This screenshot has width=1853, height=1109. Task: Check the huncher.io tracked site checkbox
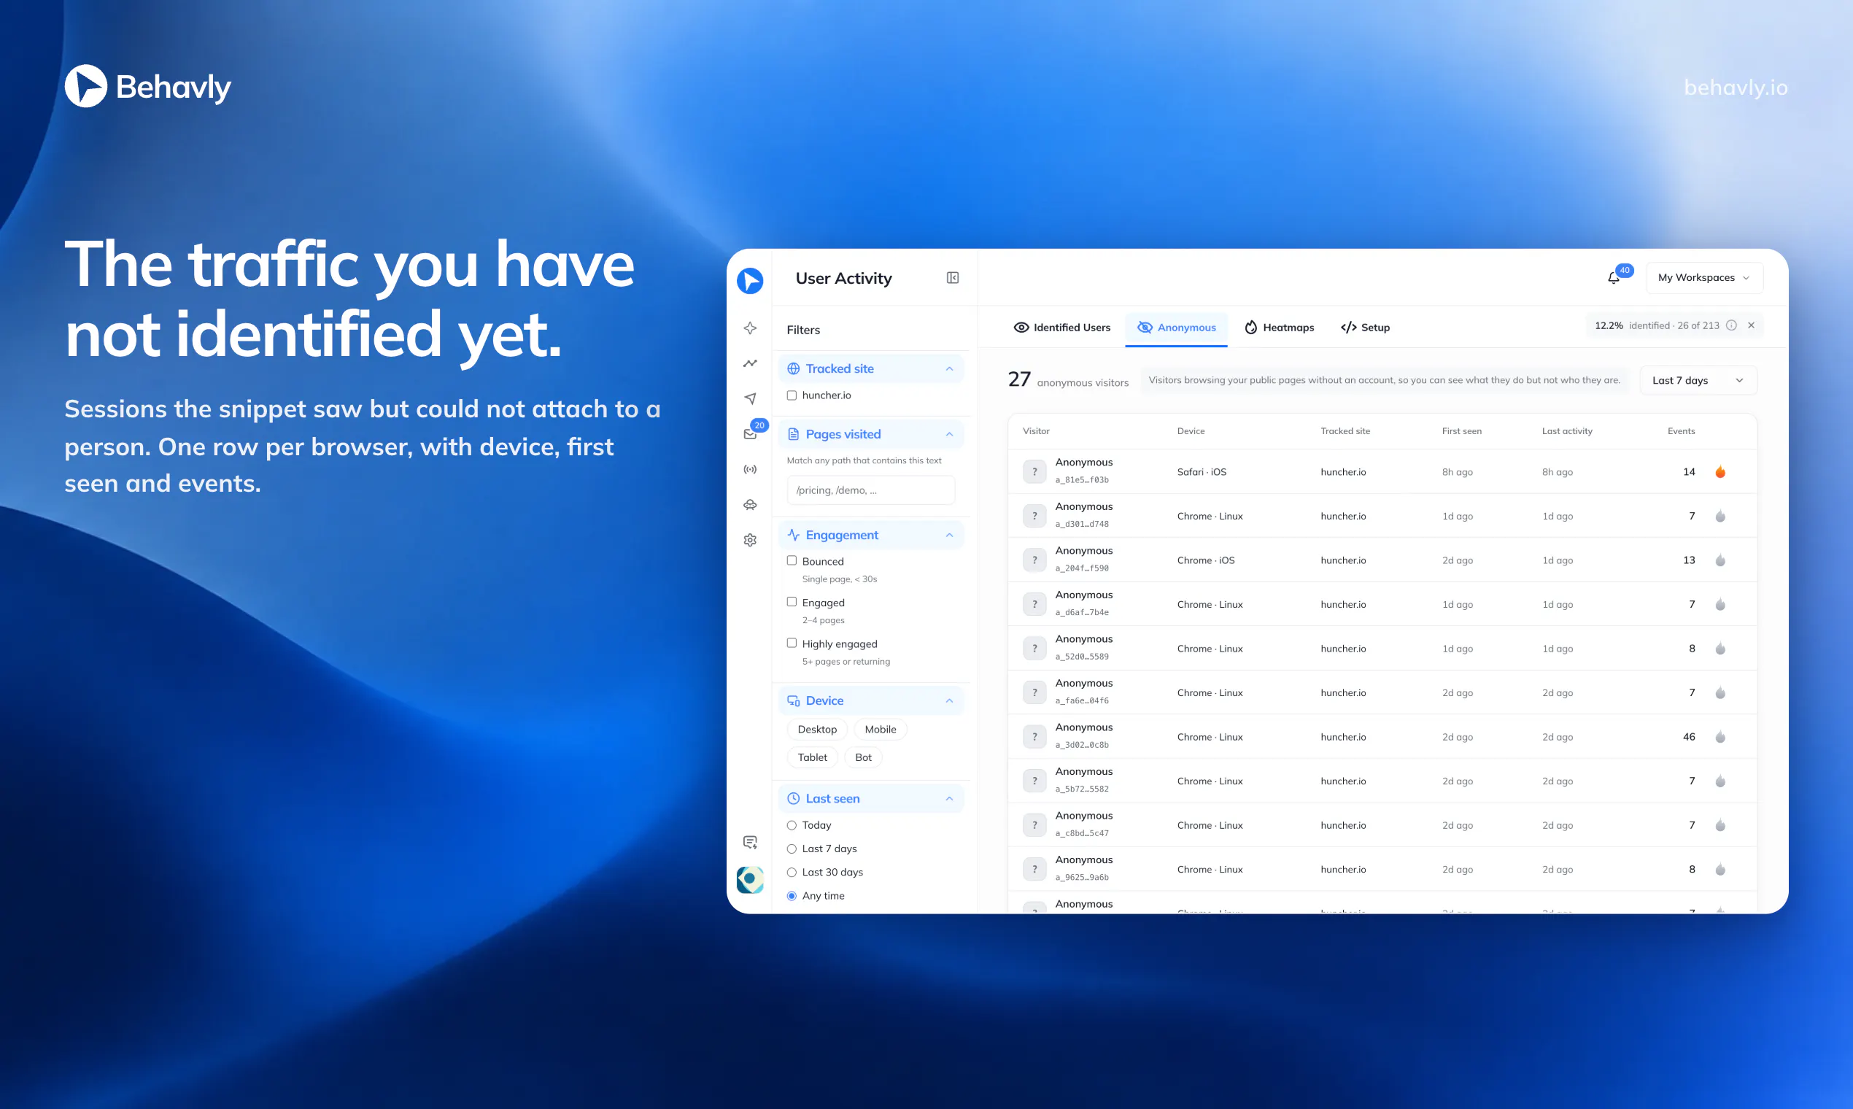(792, 395)
